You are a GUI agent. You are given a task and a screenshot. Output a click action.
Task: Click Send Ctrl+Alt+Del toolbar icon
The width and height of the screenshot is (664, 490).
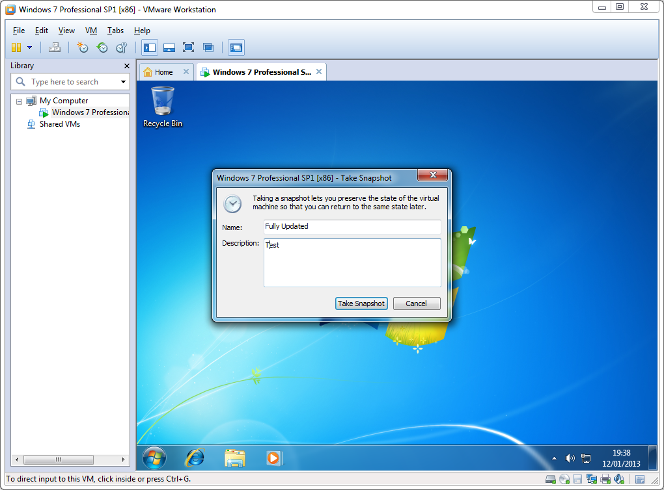(x=55, y=47)
